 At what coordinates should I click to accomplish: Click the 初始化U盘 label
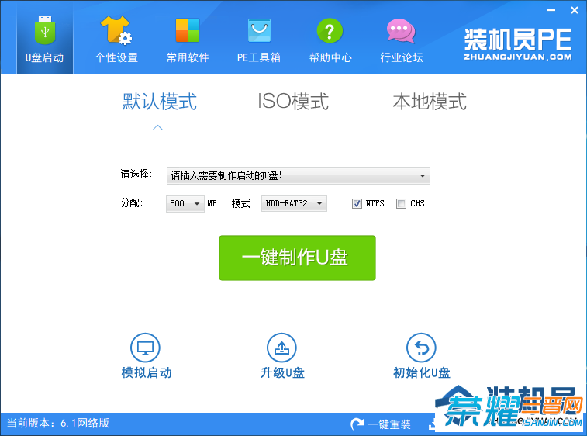(422, 372)
